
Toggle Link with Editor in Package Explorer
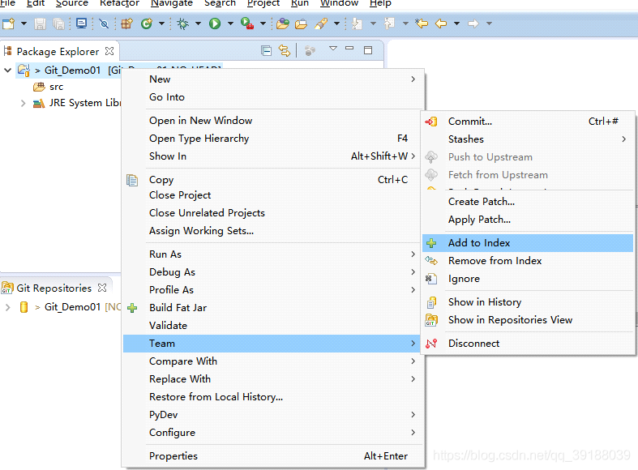pos(285,51)
